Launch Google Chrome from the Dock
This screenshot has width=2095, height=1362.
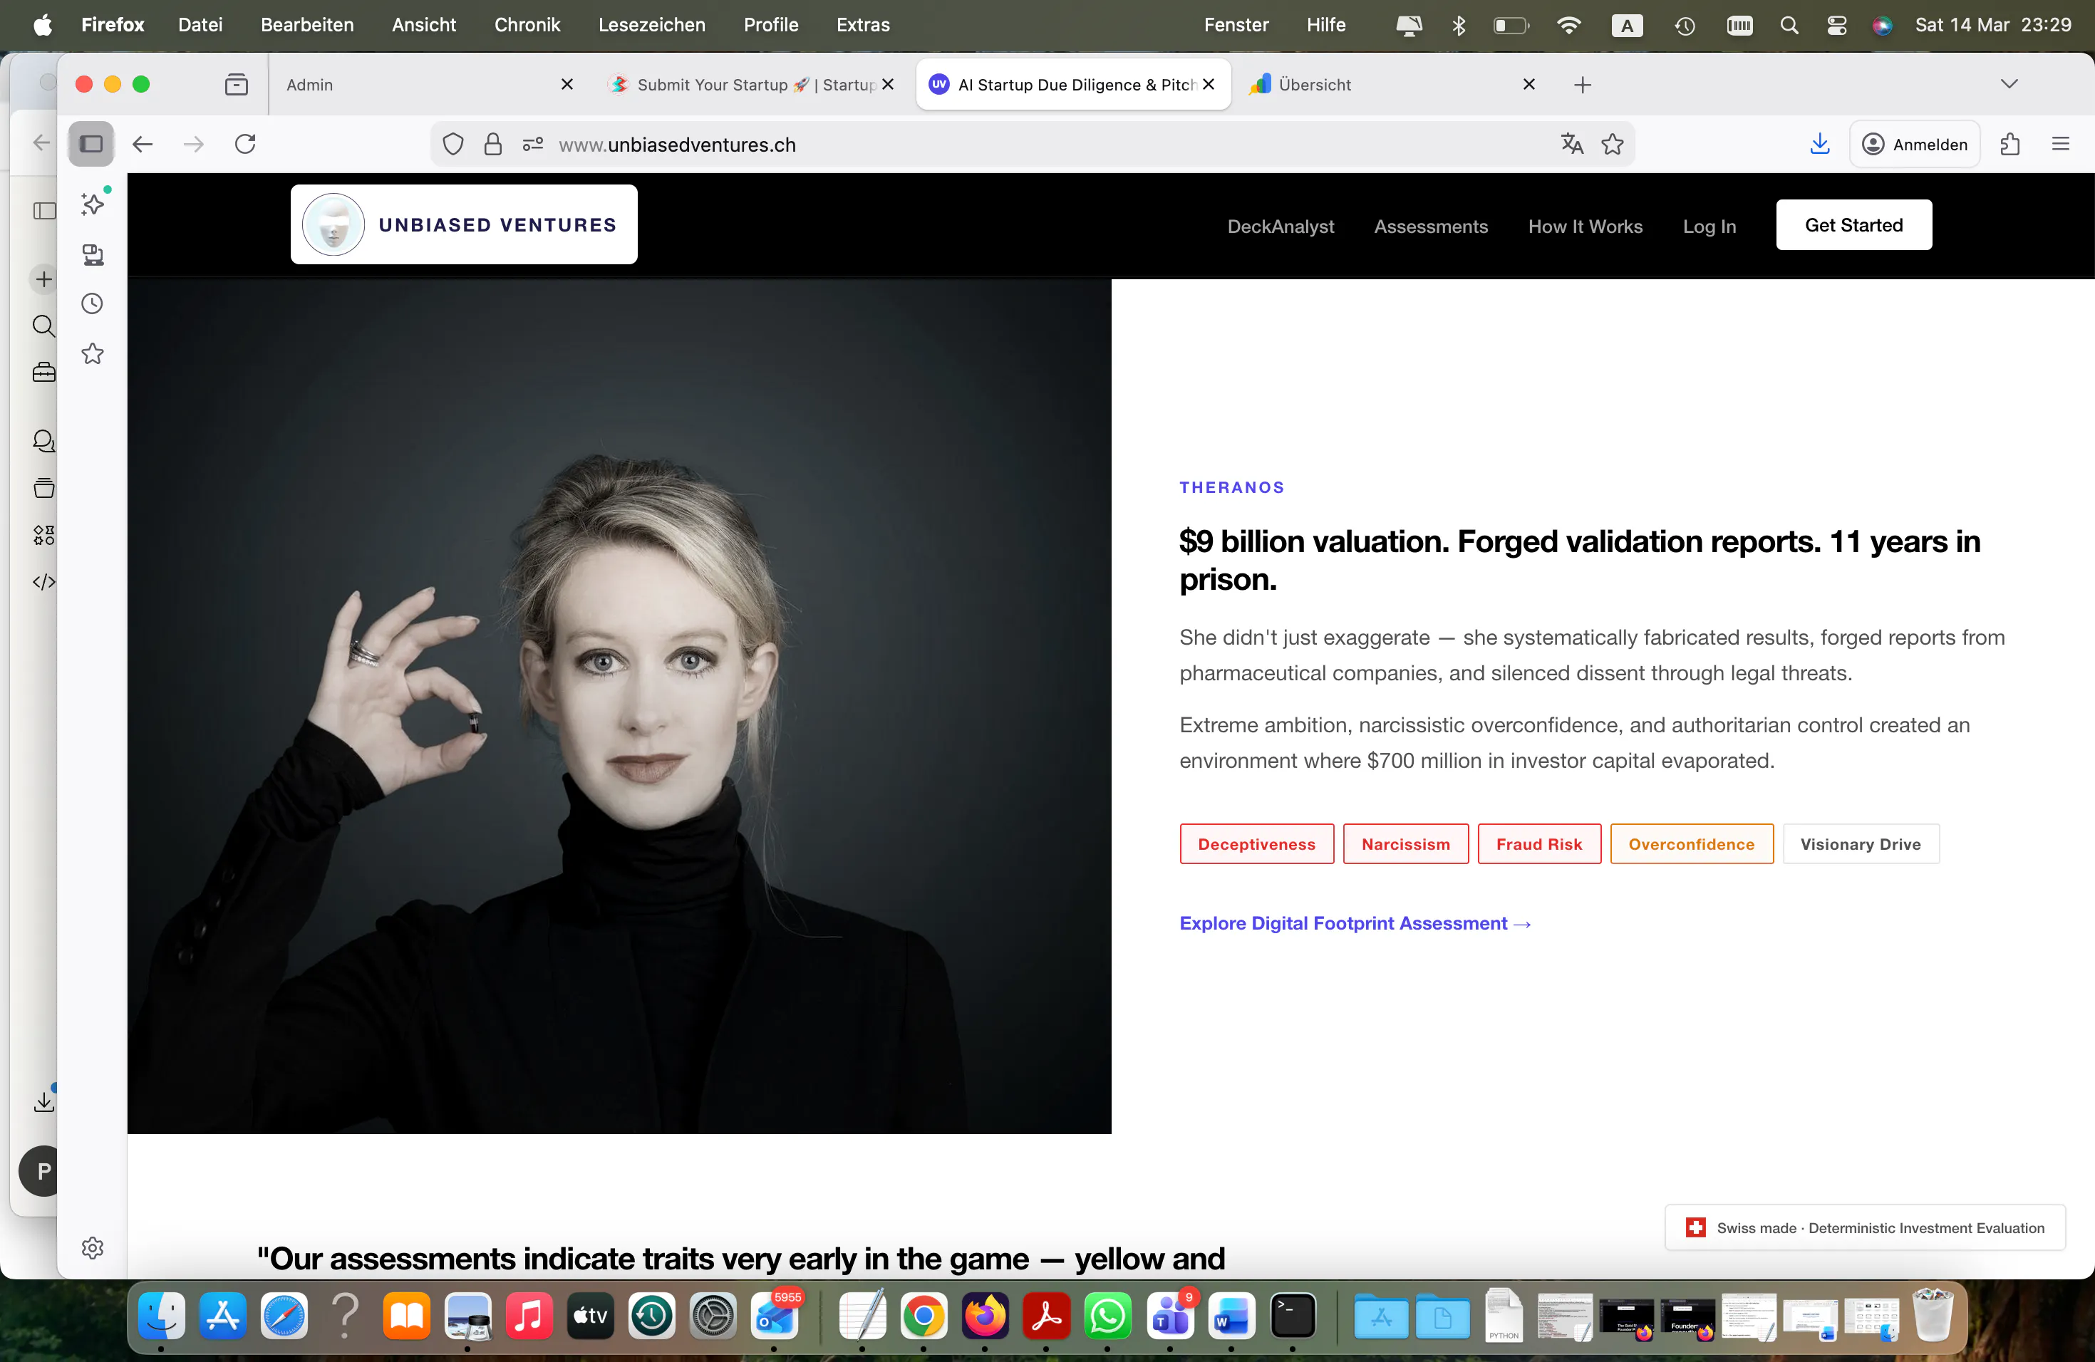tap(924, 1316)
